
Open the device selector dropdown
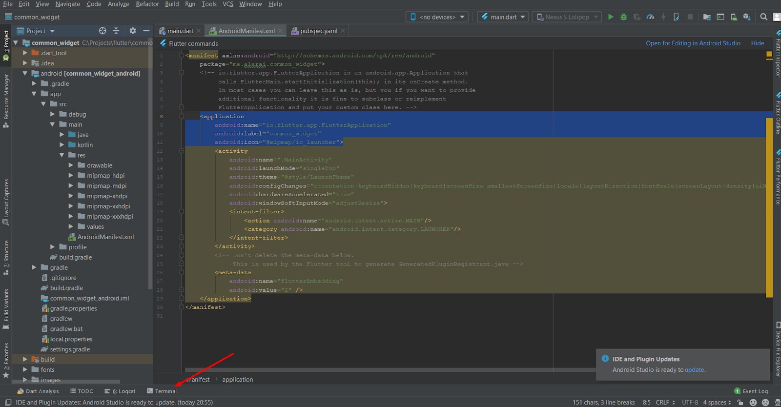[x=437, y=17]
